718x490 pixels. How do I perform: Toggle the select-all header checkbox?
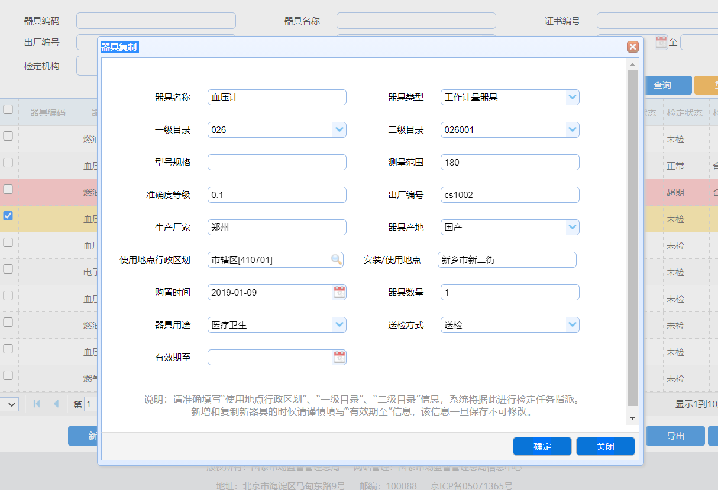tap(8, 109)
